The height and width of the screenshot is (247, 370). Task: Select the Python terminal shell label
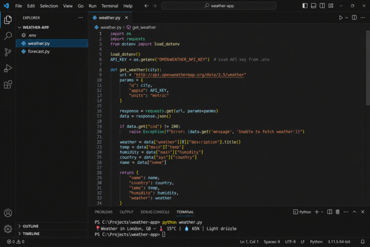[x=302, y=212]
